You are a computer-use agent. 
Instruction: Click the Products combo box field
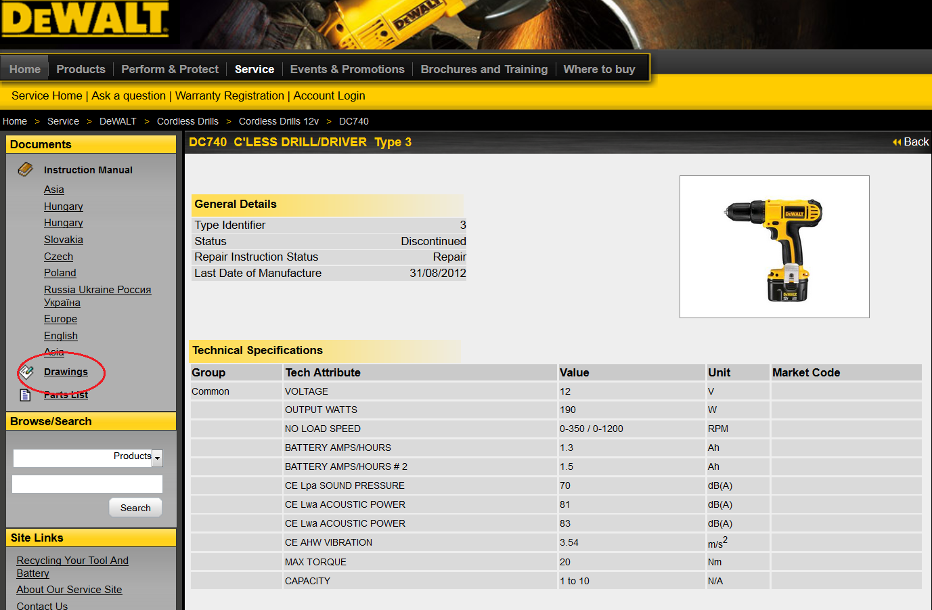point(88,458)
